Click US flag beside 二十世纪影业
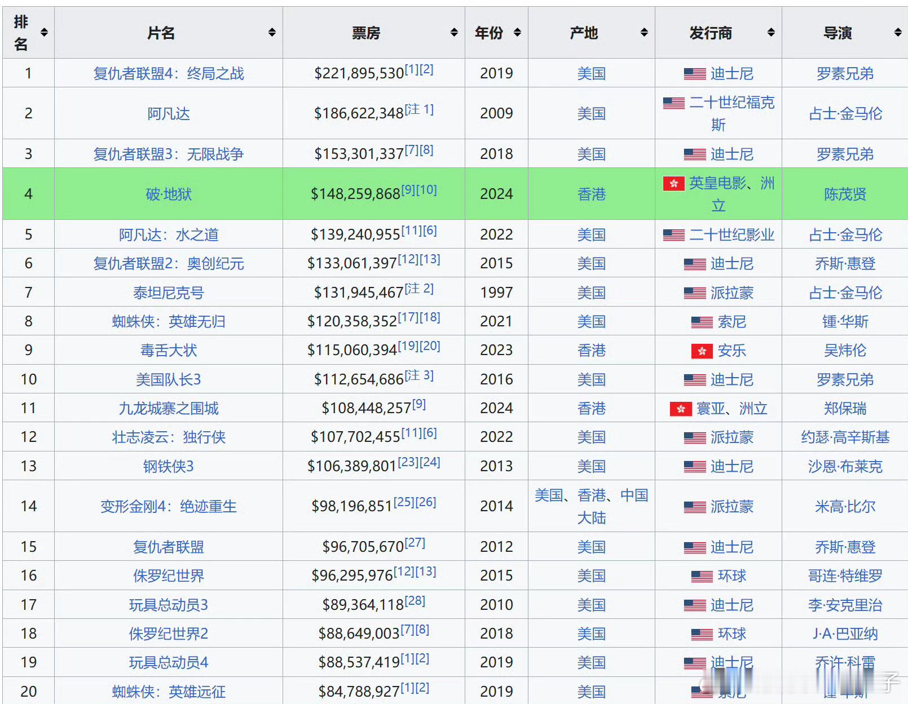Image resolution: width=908 pixels, height=704 pixels. (673, 235)
